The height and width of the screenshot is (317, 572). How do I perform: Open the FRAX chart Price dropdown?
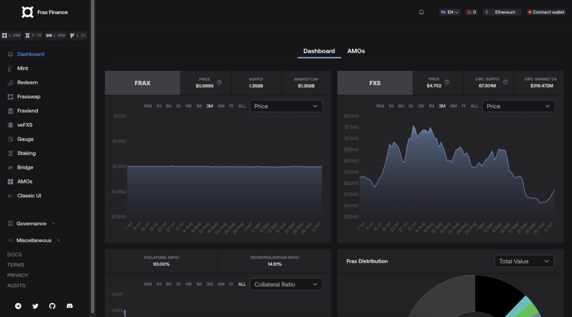(286, 106)
